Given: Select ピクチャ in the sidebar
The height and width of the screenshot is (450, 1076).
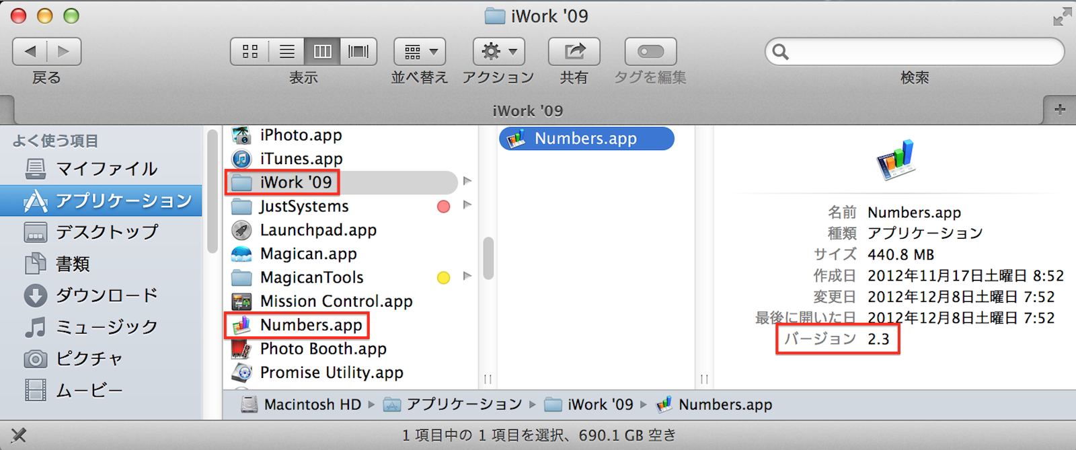Looking at the screenshot, I should 101,359.
